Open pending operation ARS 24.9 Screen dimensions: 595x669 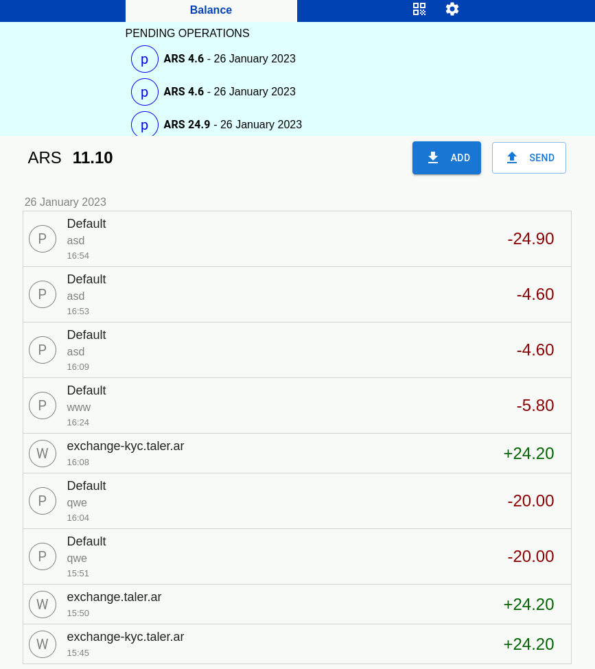[x=233, y=125]
